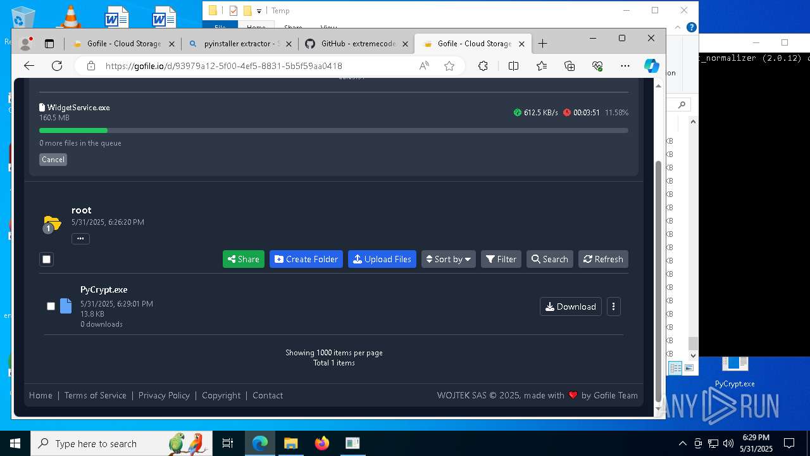The image size is (810, 456).
Task: Open the Collections icon in Edge
Action: point(570,66)
